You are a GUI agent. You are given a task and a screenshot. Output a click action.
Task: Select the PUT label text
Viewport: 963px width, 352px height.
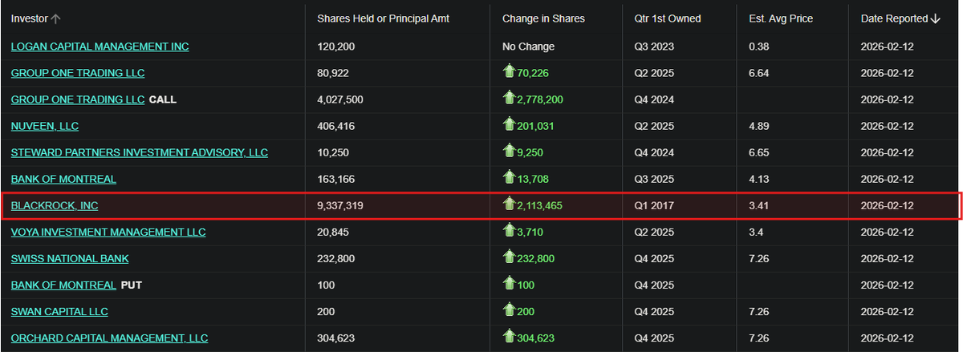131,285
